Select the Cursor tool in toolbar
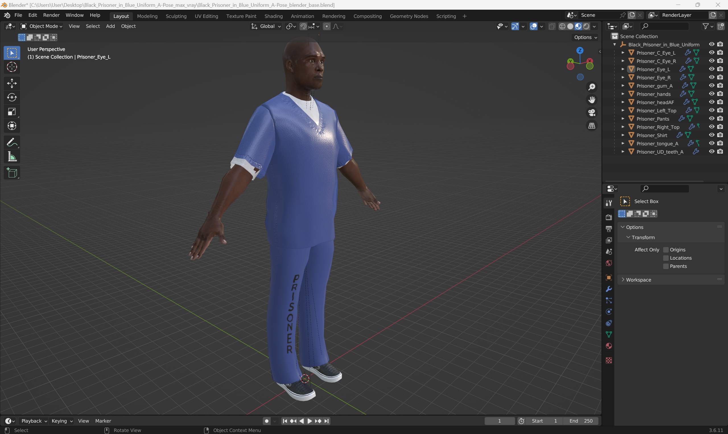 [12, 67]
